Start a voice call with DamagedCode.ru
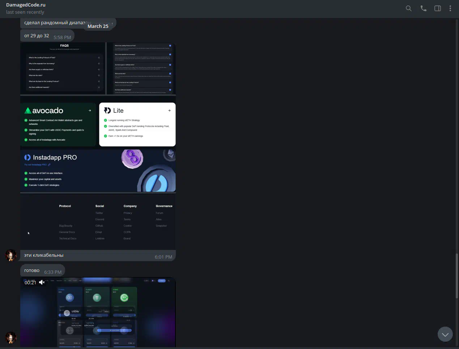Viewport: 459px width, 349px height. pos(423,8)
